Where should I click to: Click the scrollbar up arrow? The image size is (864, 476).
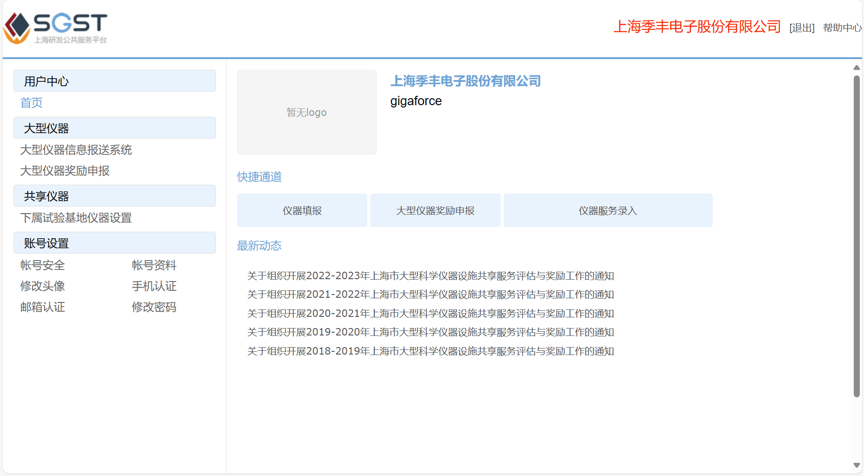[857, 67]
